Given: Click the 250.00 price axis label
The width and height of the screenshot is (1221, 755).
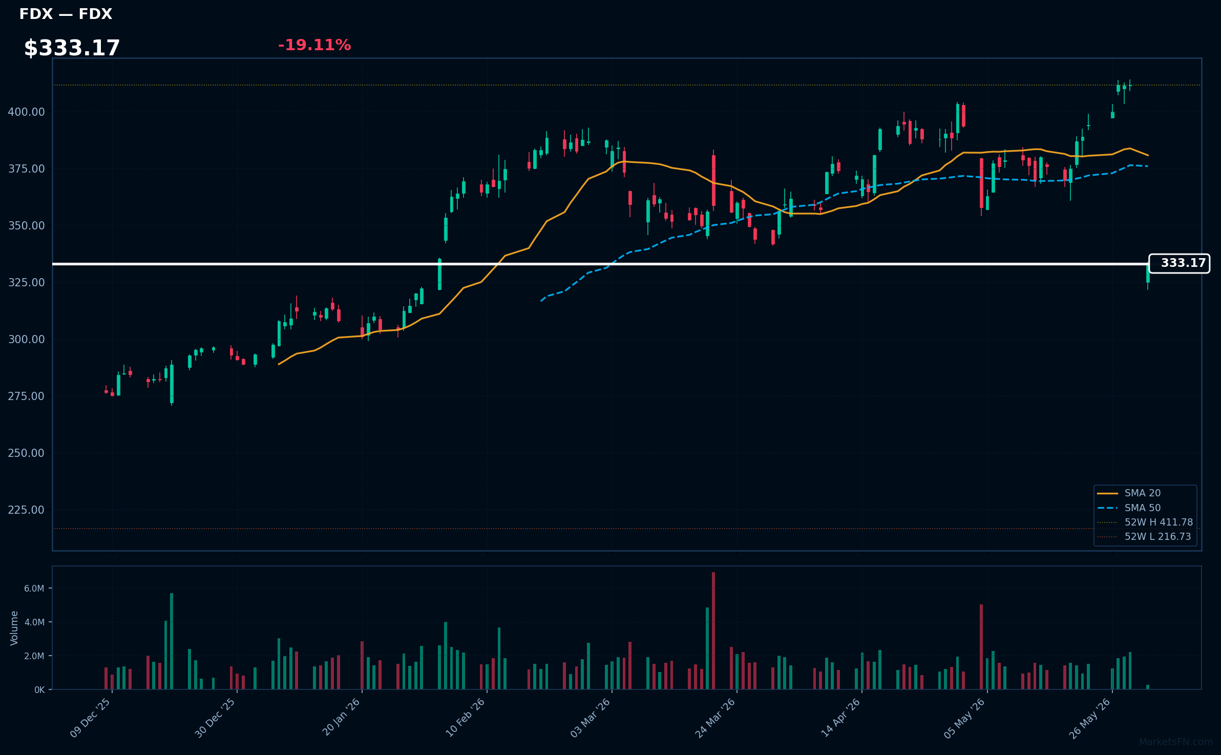Looking at the screenshot, I should tap(26, 453).
